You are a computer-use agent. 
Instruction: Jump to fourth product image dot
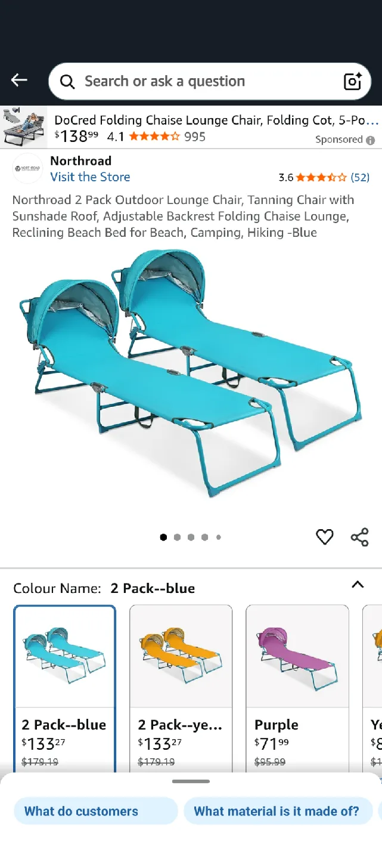pyautogui.click(x=204, y=537)
